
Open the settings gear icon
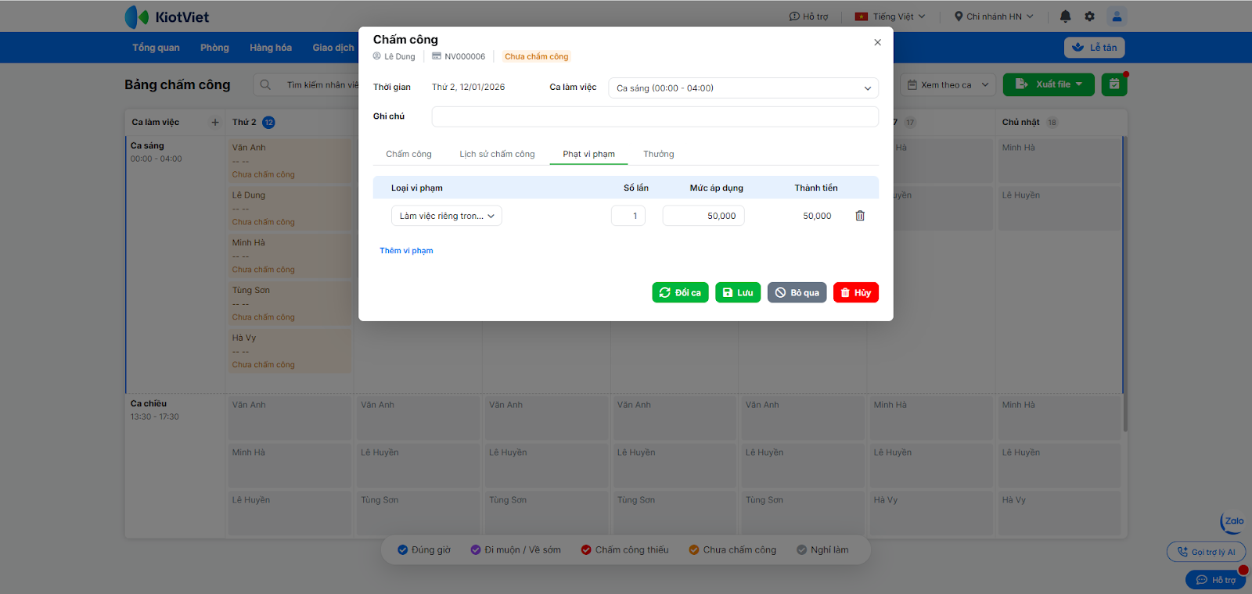[1089, 16]
